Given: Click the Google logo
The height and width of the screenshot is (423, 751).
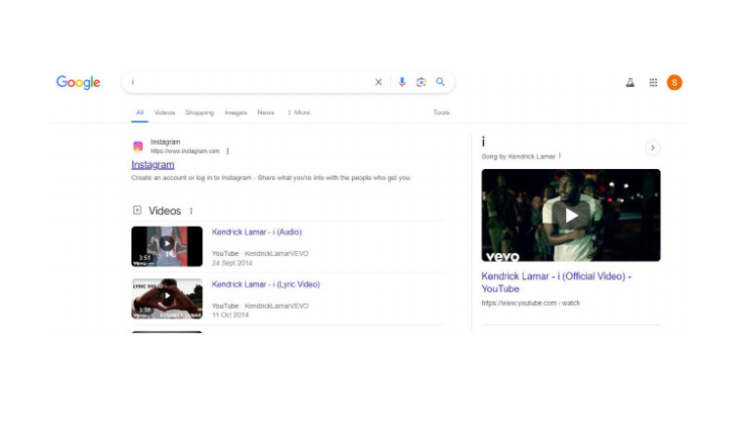Looking at the screenshot, I should (78, 83).
